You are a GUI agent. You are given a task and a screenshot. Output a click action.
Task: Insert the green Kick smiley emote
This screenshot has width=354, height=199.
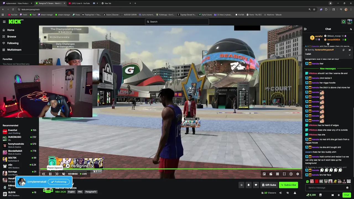pyautogui.click(x=308, y=181)
